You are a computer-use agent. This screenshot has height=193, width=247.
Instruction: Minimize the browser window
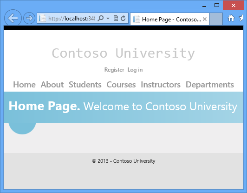tap(204, 6)
